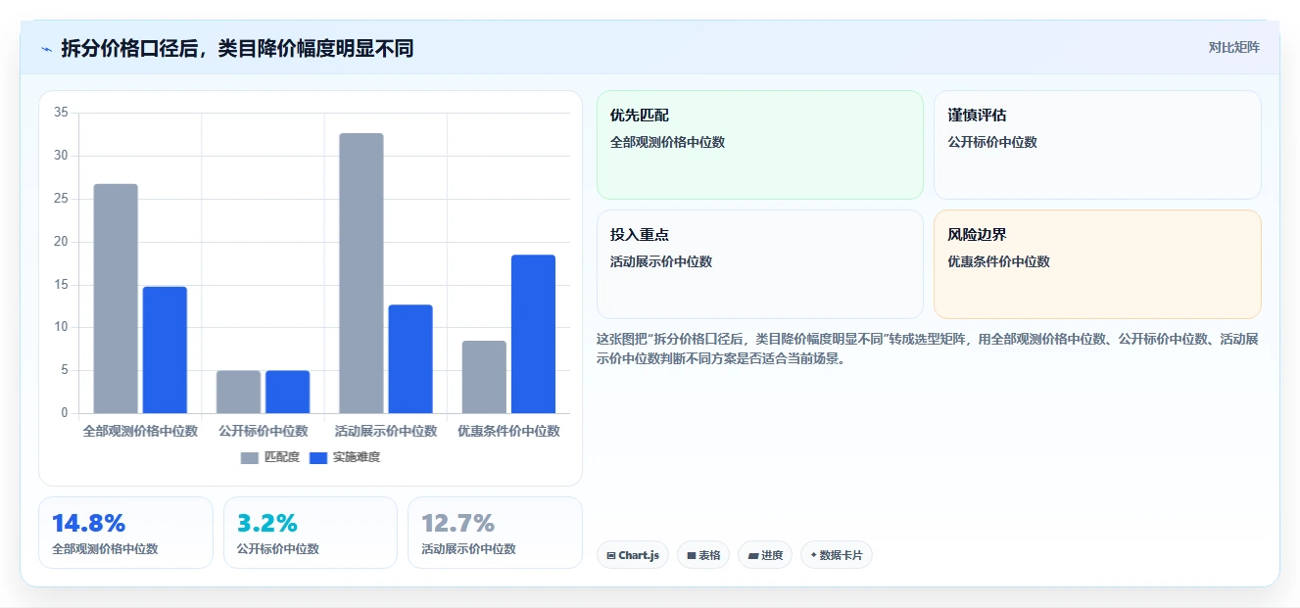Click the y-axis value 35

[61, 113]
